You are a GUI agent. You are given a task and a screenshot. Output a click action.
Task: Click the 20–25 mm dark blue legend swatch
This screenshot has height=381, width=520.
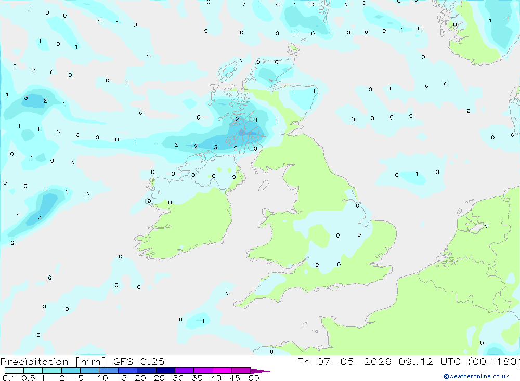146,371
